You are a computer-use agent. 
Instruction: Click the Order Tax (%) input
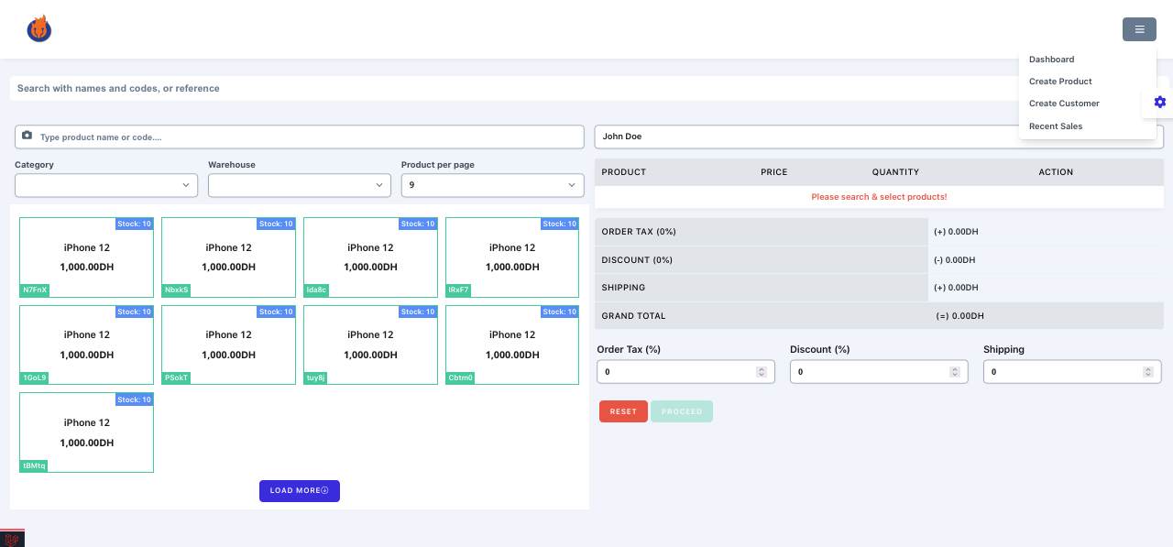685,372
